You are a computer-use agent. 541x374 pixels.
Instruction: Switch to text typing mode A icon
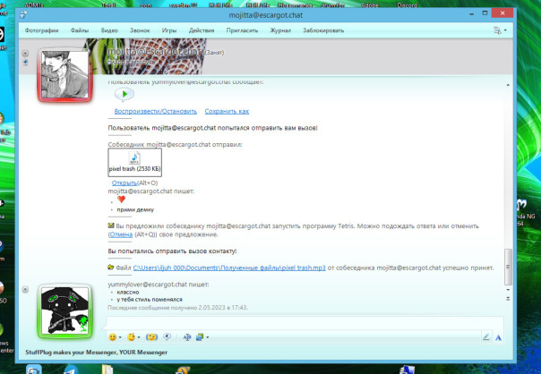pyautogui.click(x=498, y=337)
